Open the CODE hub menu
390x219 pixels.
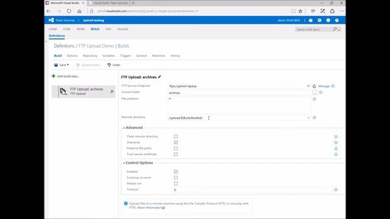(66, 29)
